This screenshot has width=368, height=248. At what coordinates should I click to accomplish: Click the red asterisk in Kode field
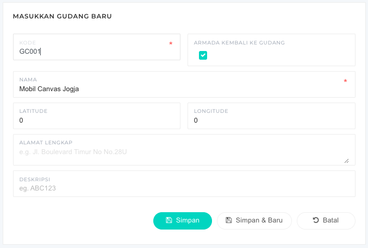171,44
